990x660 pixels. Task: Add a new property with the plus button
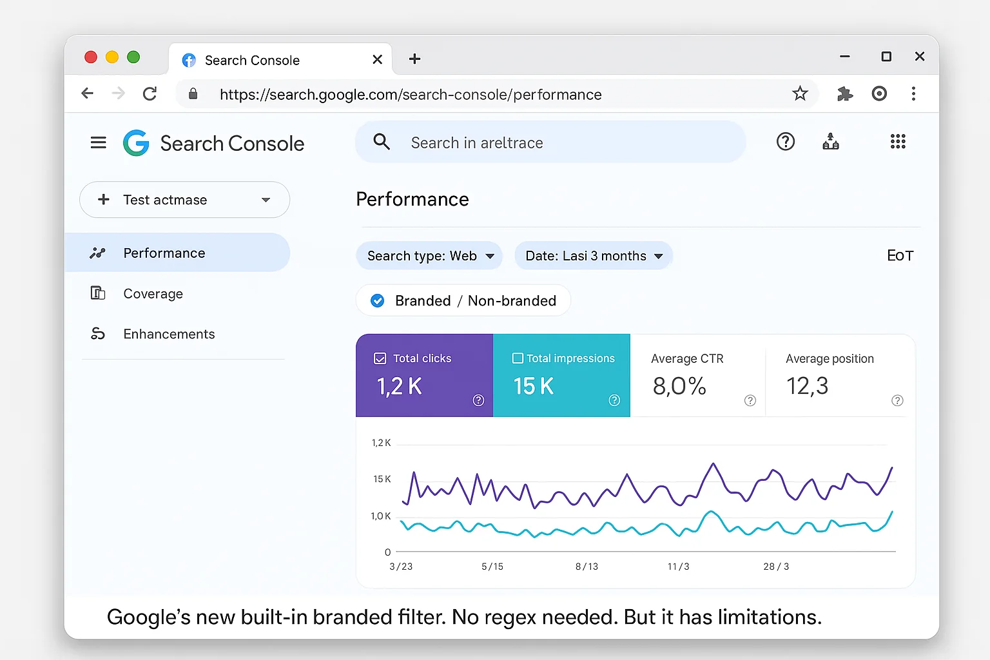point(104,200)
